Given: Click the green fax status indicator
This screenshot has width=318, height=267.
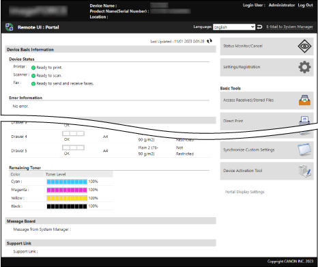Looking at the screenshot, I should tap(33, 83).
